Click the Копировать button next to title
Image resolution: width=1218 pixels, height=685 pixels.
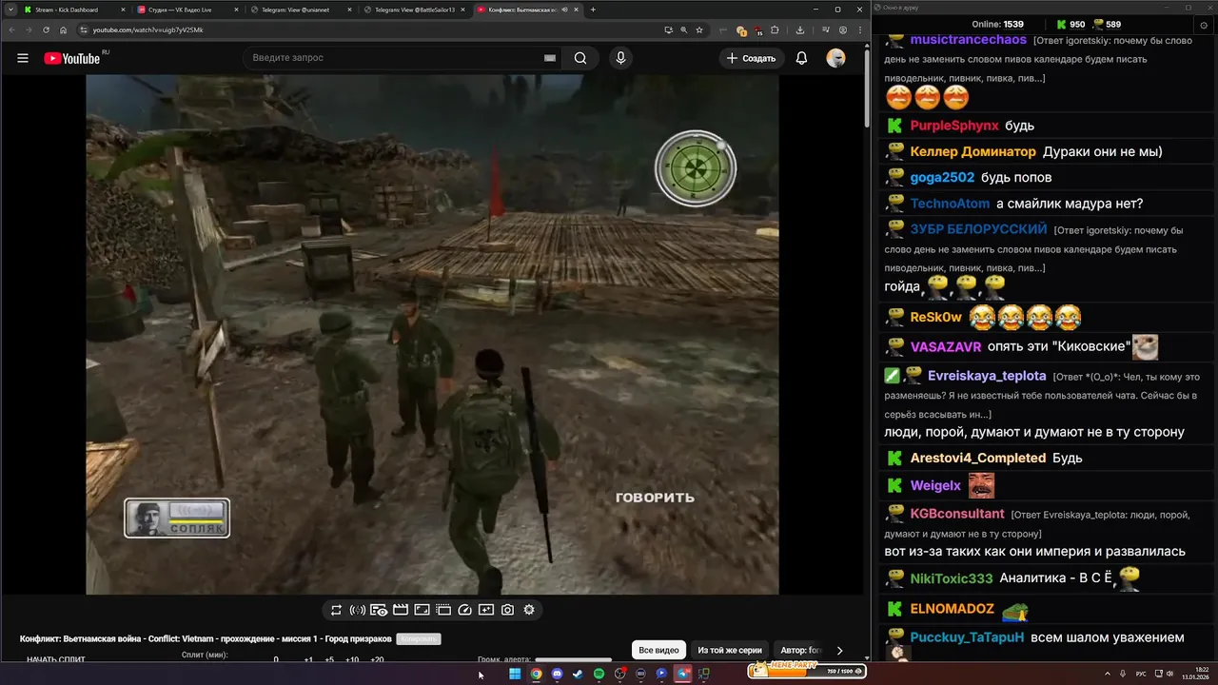click(419, 639)
